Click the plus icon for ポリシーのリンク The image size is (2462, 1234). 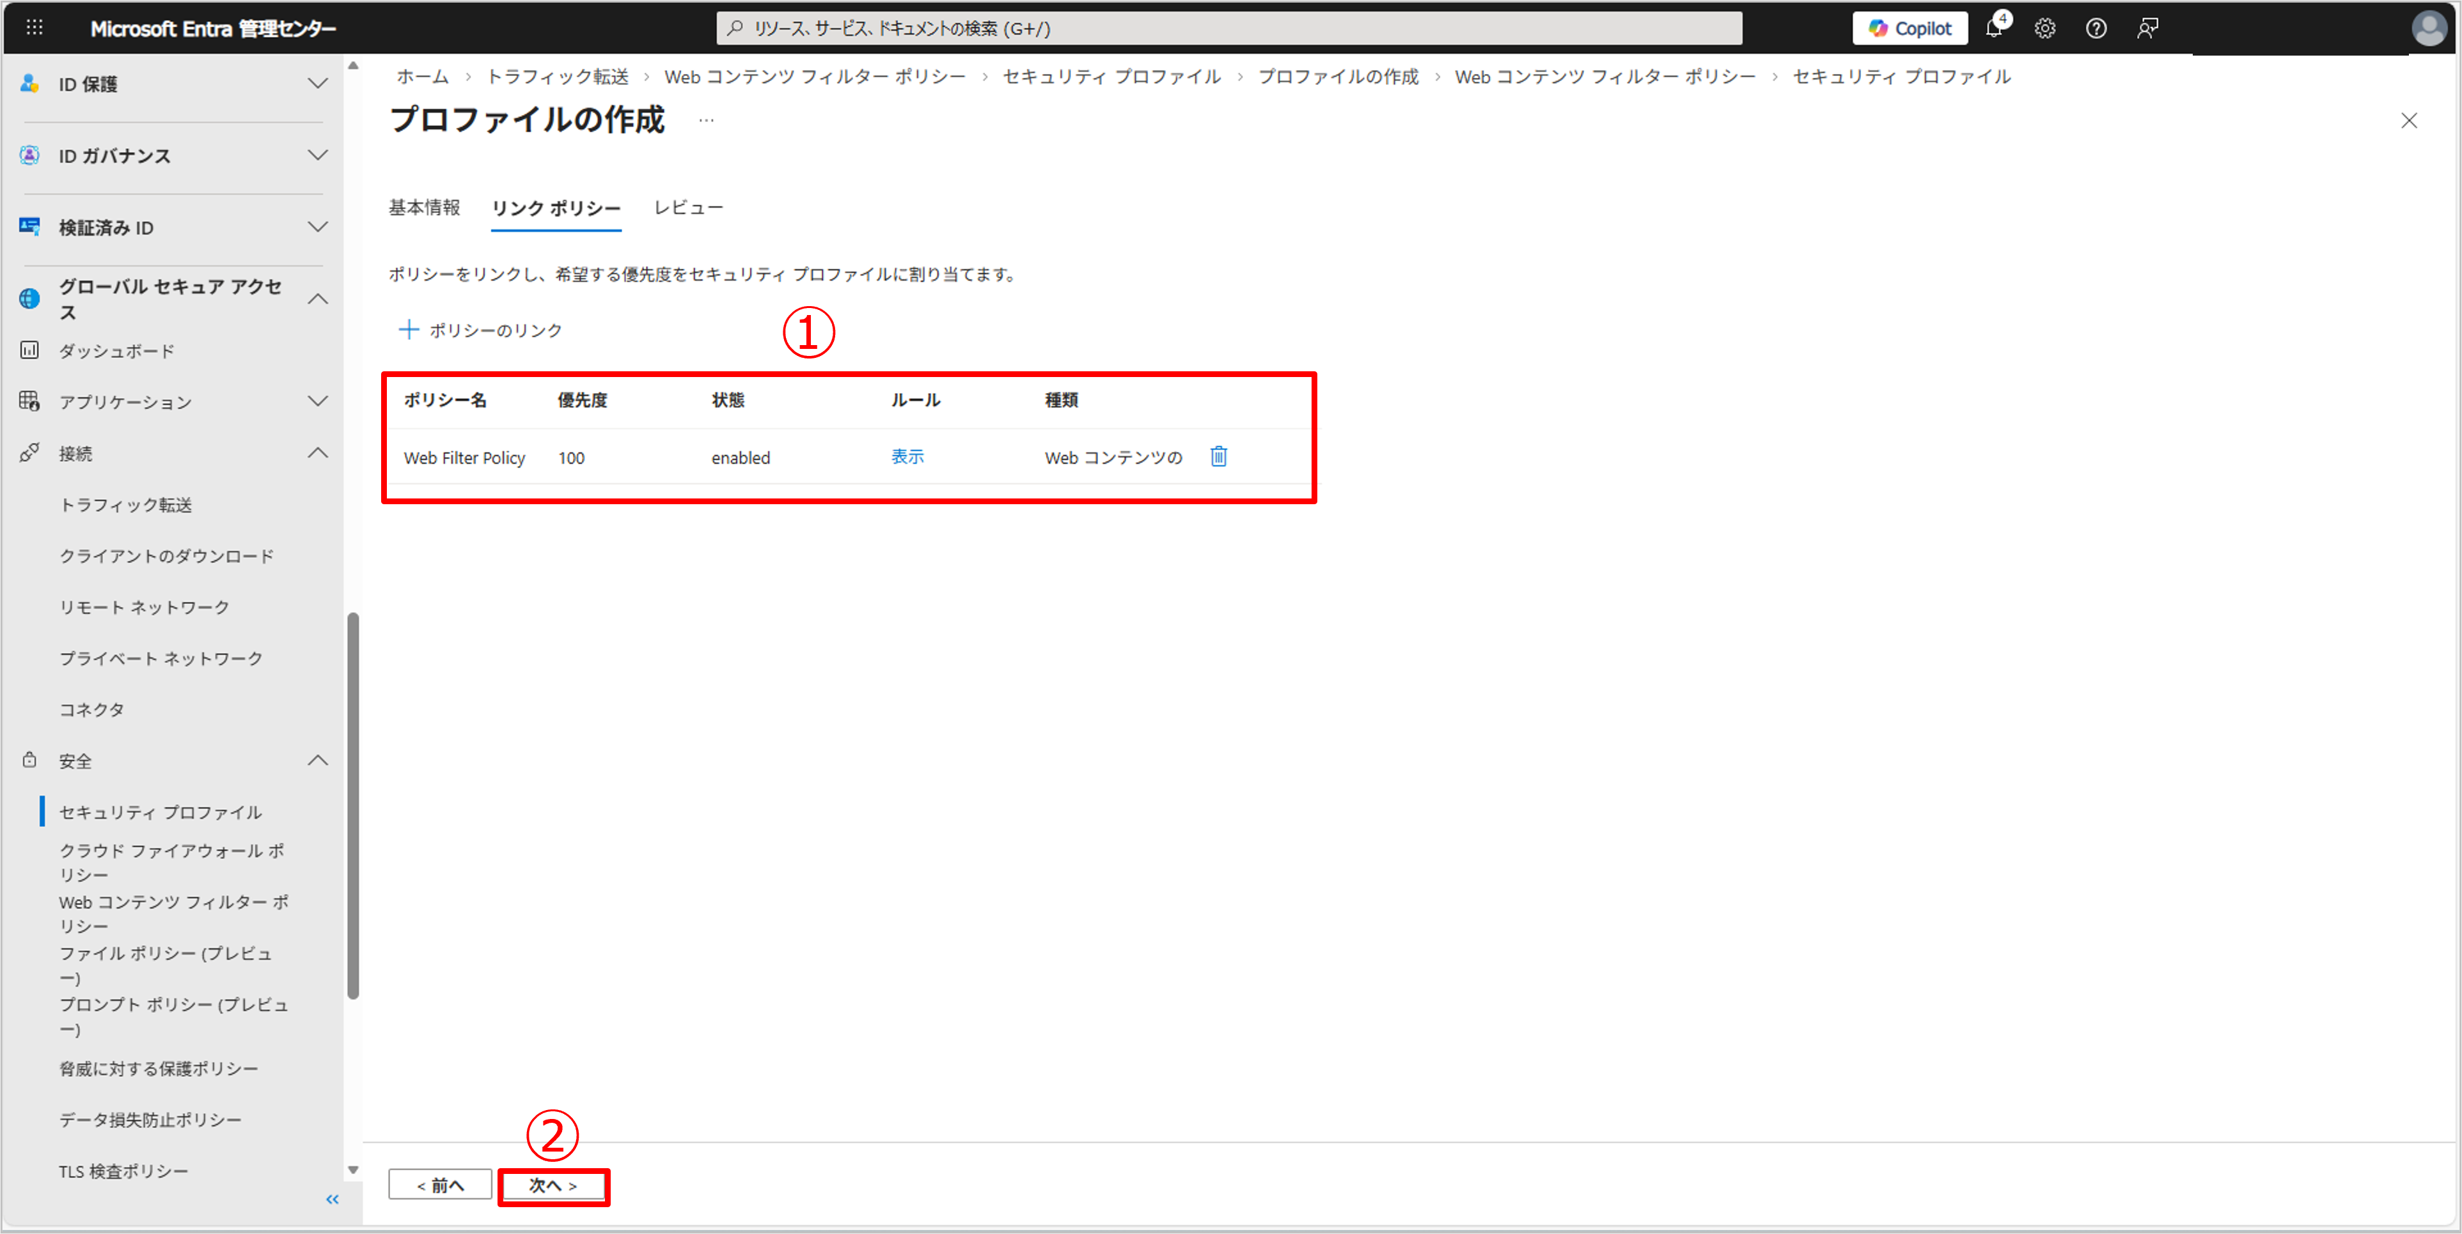tap(408, 330)
